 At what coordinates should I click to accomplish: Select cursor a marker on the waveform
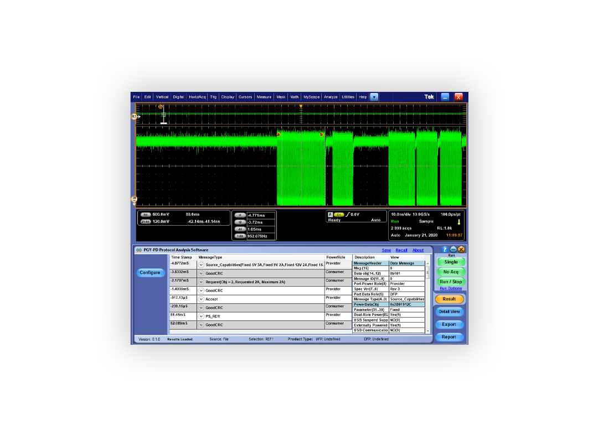(x=279, y=134)
